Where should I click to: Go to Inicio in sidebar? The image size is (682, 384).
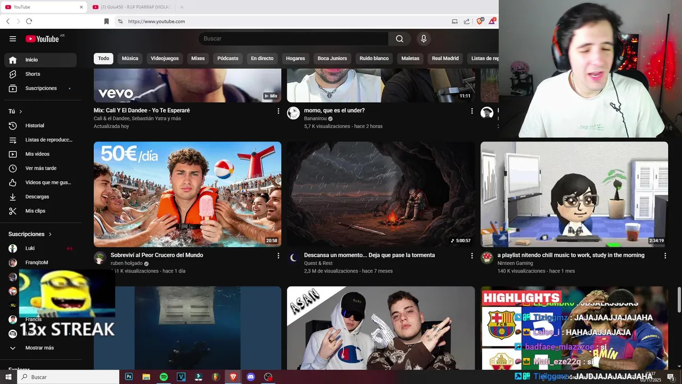point(40,60)
